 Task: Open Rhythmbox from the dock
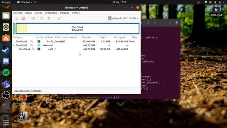[x=6, y=27]
